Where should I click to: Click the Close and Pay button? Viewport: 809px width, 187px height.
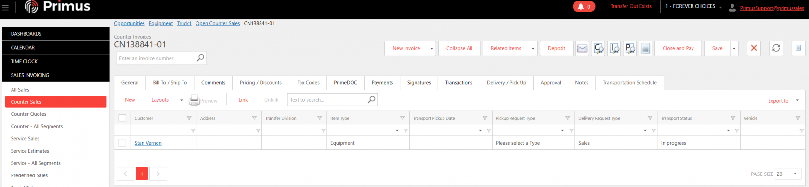[678, 49]
